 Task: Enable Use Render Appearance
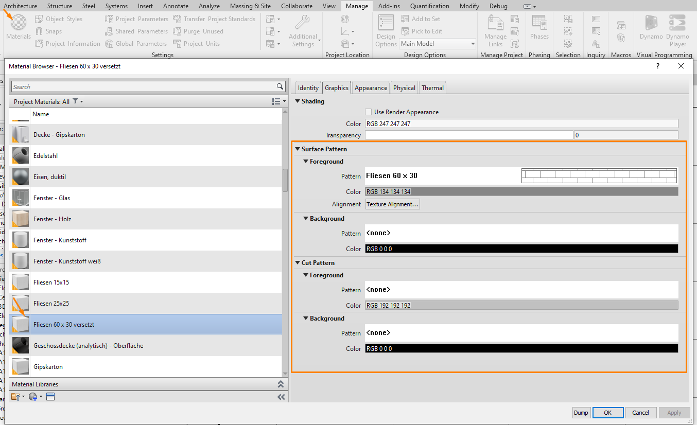click(368, 112)
